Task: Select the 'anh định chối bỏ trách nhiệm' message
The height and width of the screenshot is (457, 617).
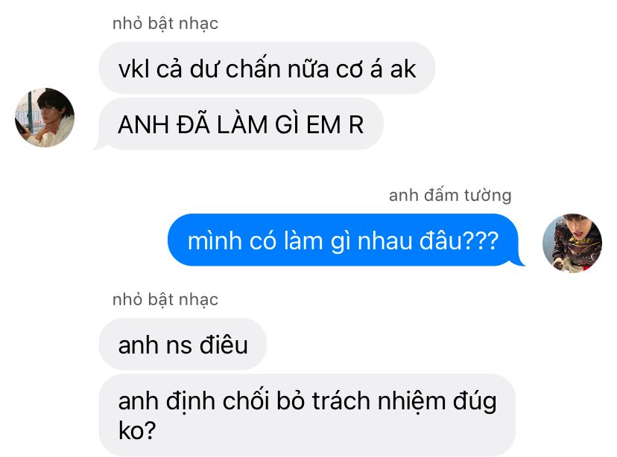Action: point(307,415)
